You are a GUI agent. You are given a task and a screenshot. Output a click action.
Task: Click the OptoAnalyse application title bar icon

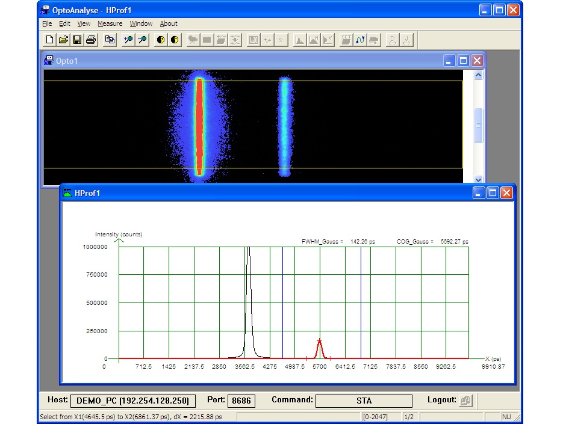point(45,10)
